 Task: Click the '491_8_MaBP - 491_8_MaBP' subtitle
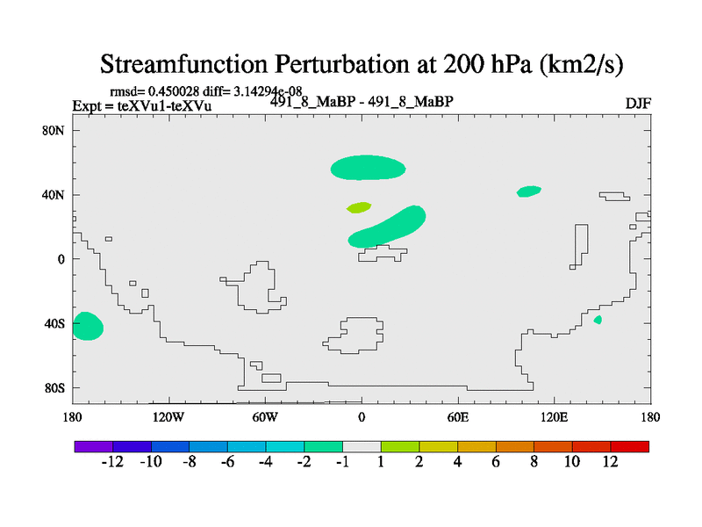point(361,101)
